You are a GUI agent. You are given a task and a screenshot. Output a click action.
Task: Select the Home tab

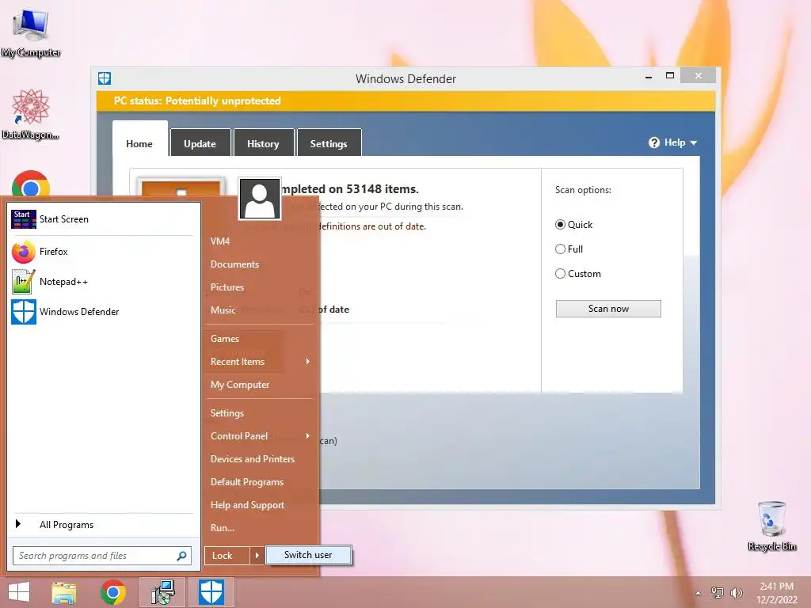pos(139,139)
